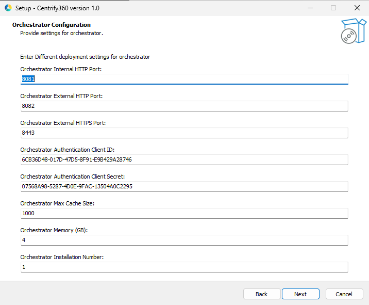Click the 'Orchestrator Memory (GB):' label
Screen dimensions: 369x305
[54, 231]
